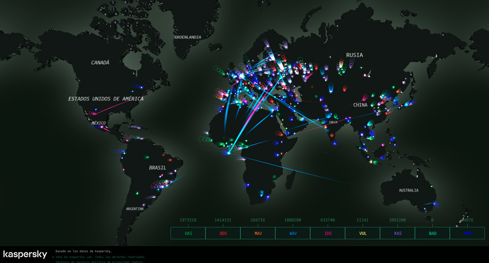Screen dimensions: 489x263
Task: Click the KAS anti-spam button
Action: [398, 233]
